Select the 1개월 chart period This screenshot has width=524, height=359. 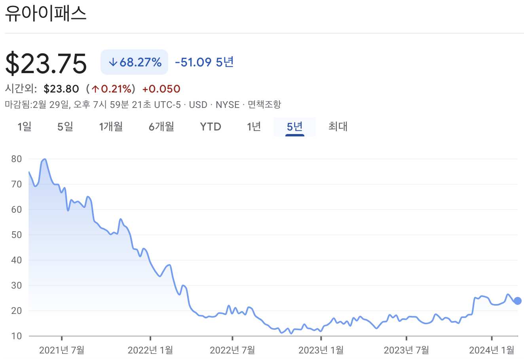[x=111, y=127]
